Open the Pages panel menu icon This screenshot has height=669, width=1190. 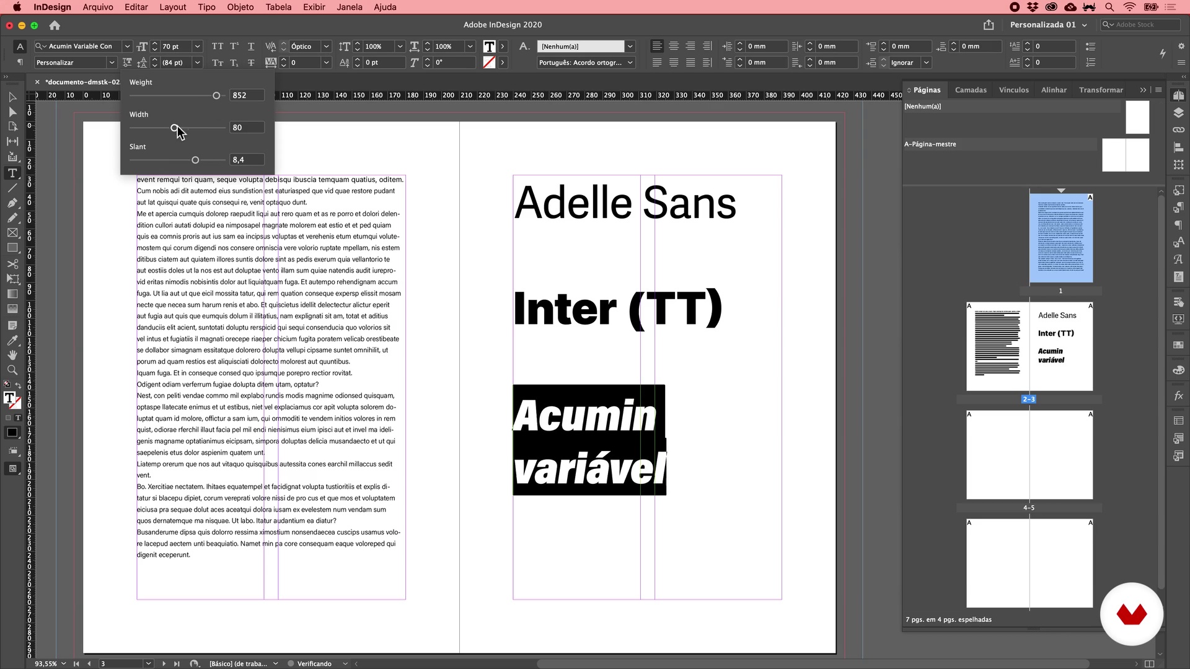coord(1158,90)
